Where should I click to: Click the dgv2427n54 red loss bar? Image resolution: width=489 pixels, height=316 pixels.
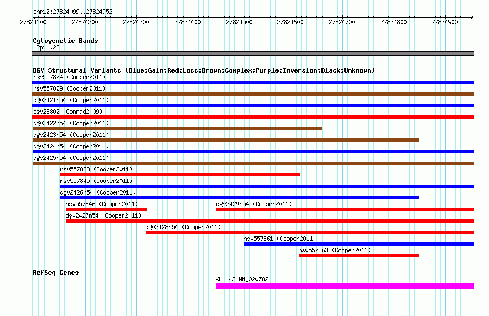coord(270,221)
